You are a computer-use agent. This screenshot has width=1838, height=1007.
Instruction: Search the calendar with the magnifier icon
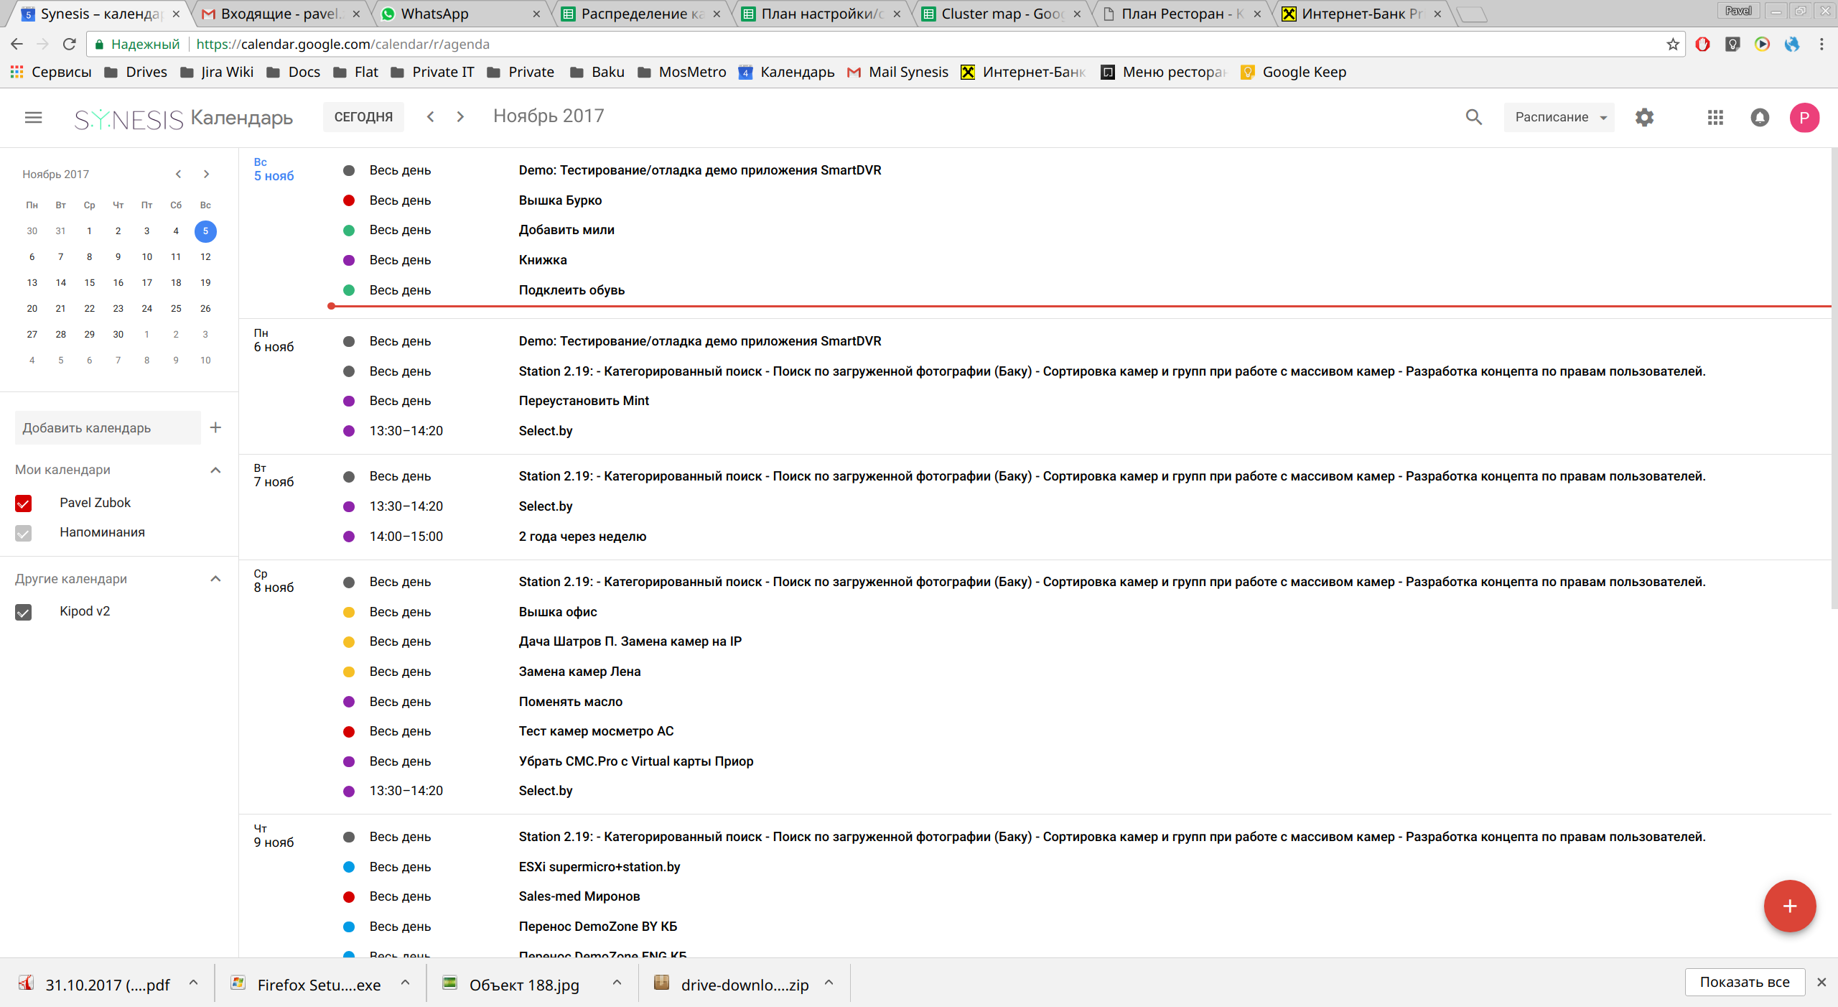click(x=1473, y=117)
